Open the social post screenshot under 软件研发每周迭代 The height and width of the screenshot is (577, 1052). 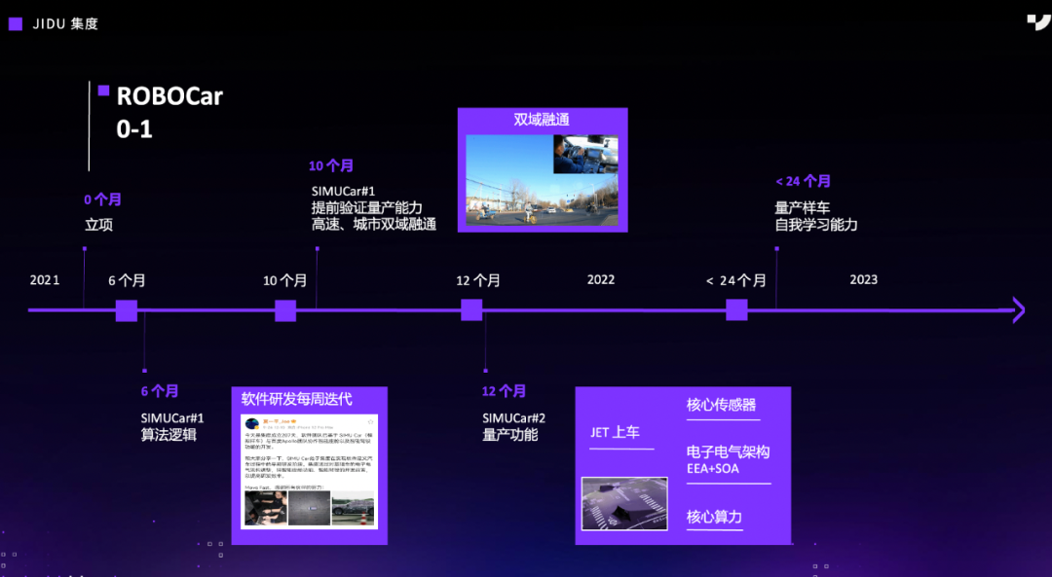pyautogui.click(x=310, y=472)
